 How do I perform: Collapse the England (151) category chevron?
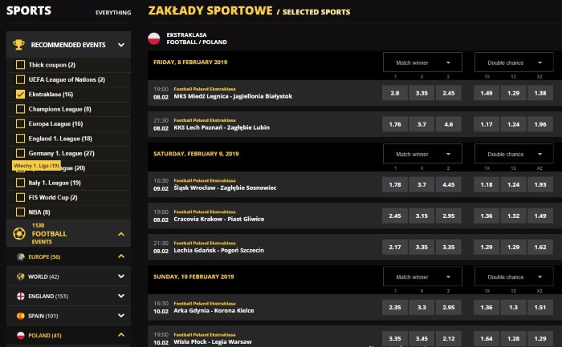120,295
